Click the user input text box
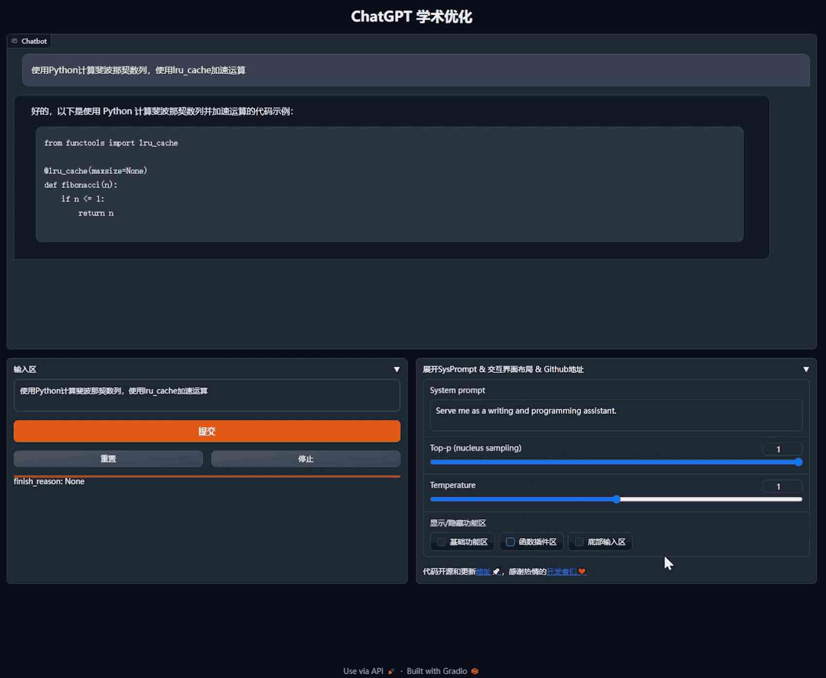 tap(207, 395)
